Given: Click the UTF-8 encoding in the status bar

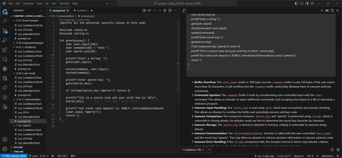Looking at the screenshot, I should coord(310,156).
